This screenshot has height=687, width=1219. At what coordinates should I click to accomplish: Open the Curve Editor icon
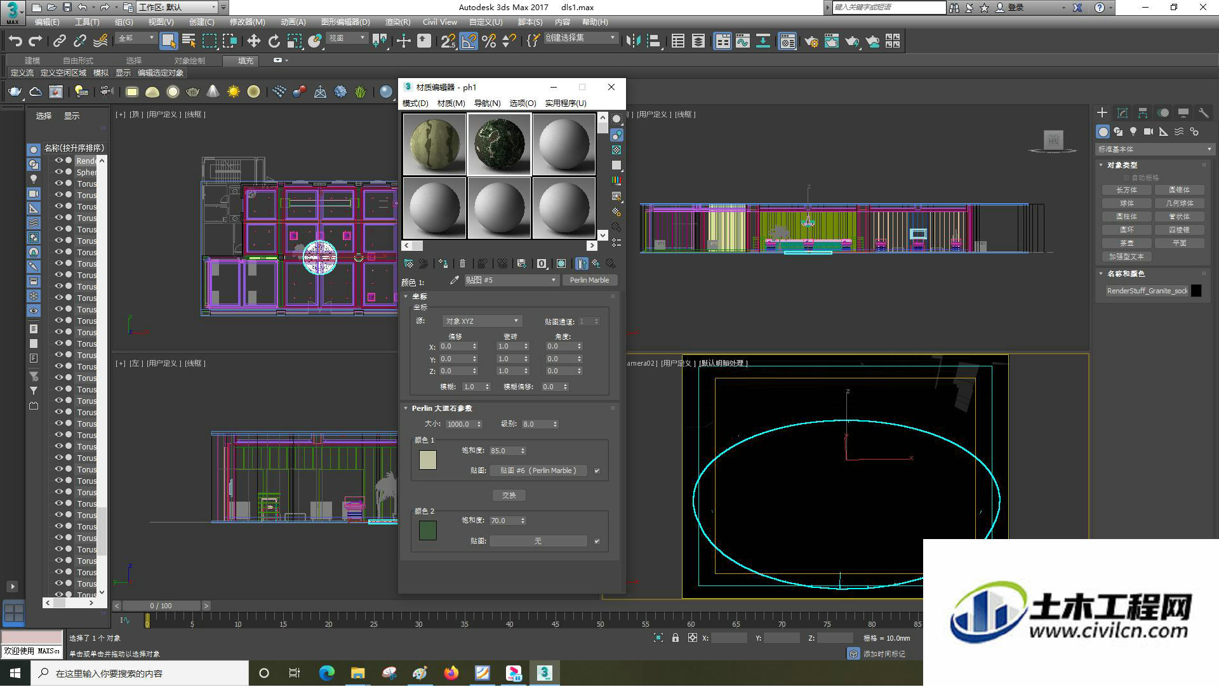tap(742, 41)
